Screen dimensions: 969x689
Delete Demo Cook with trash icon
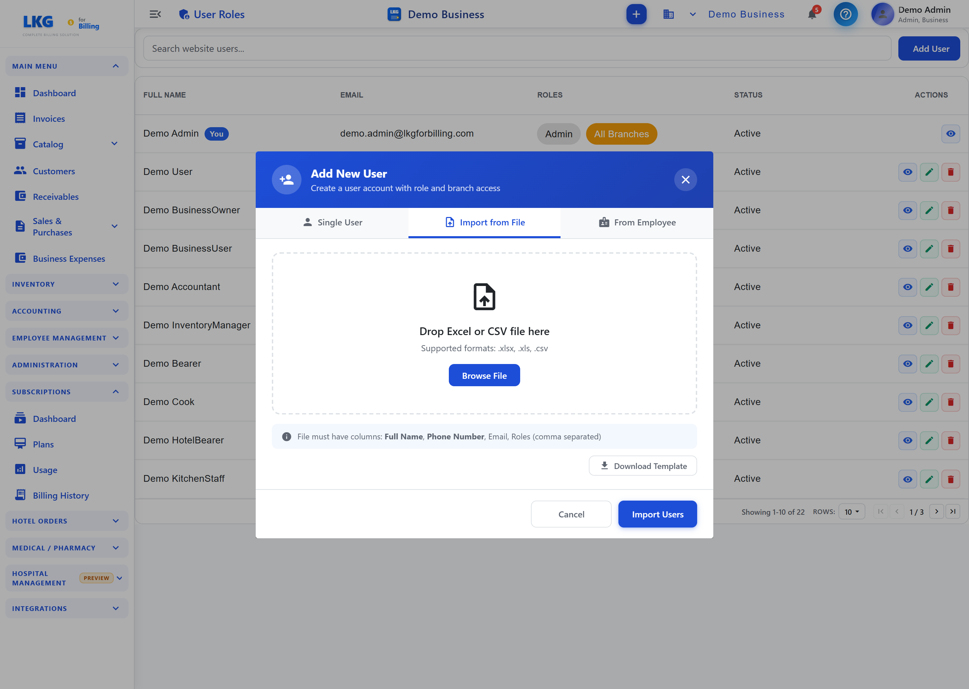tap(950, 402)
